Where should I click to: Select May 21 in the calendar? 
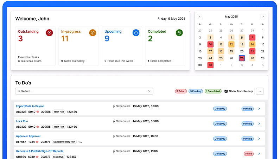click(252, 51)
